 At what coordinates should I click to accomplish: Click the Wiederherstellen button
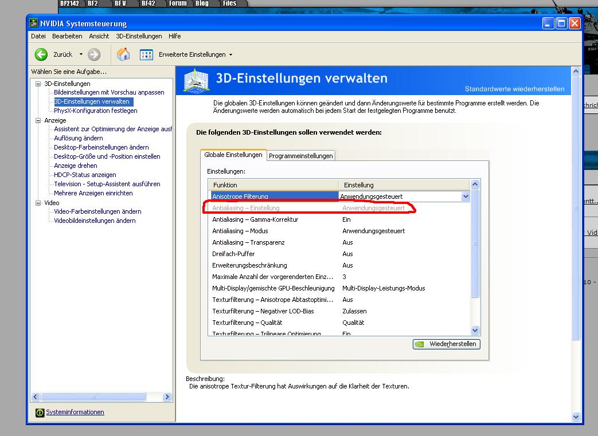(446, 344)
